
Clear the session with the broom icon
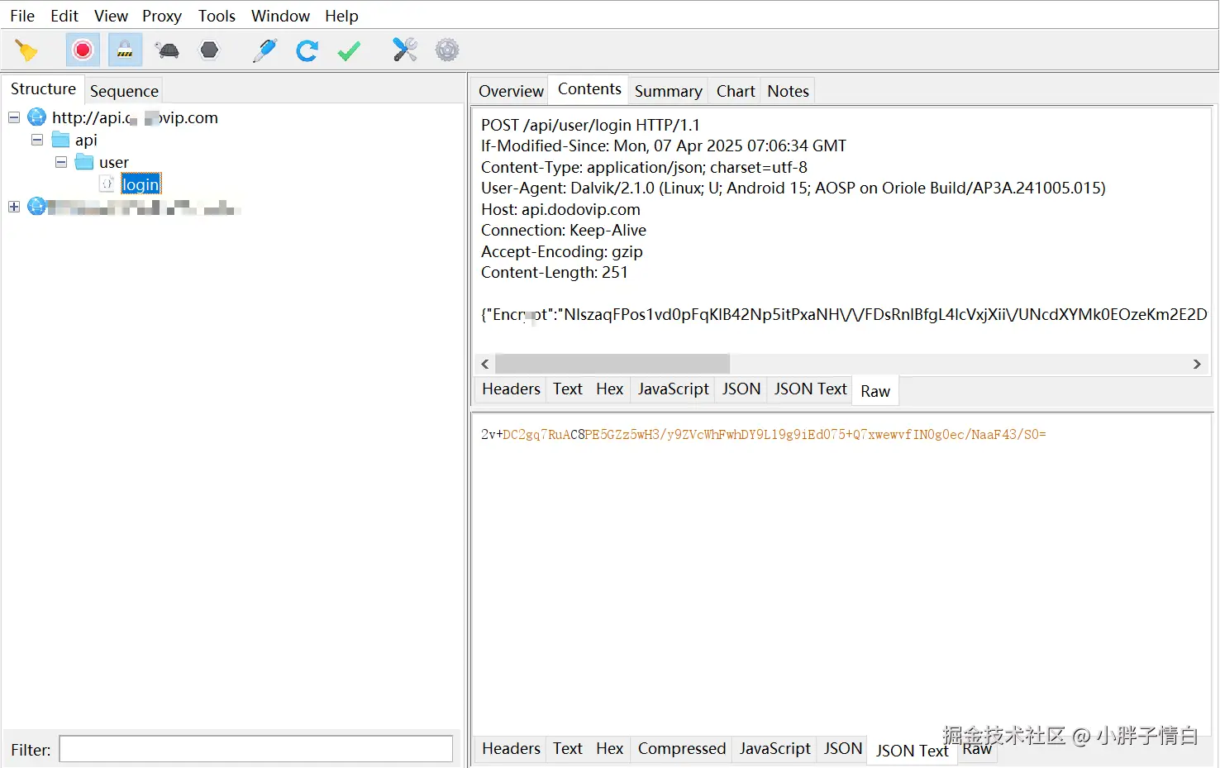[x=26, y=50]
